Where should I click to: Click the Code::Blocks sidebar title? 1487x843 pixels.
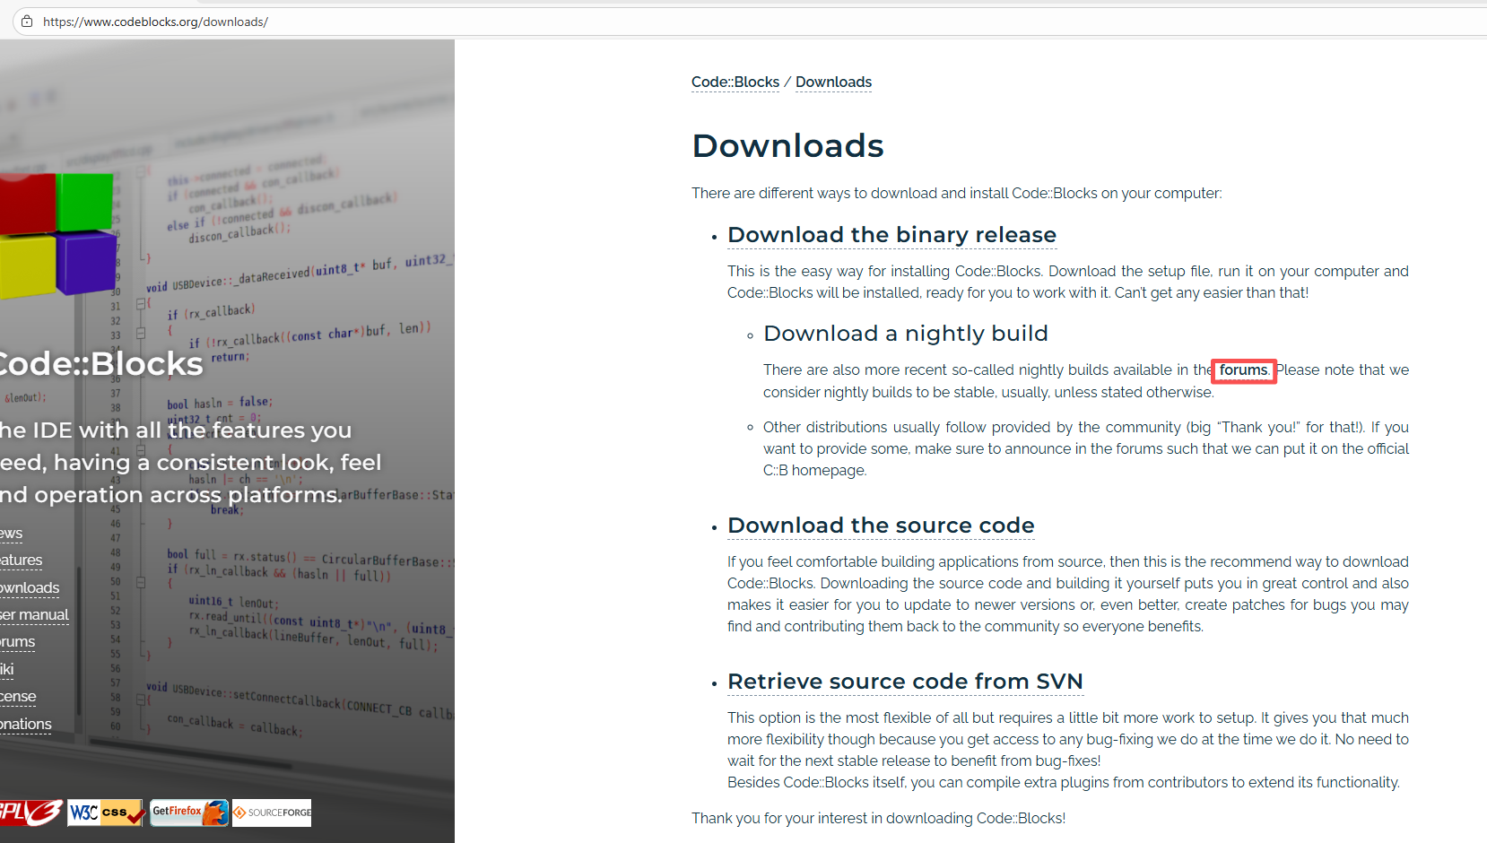point(101,364)
